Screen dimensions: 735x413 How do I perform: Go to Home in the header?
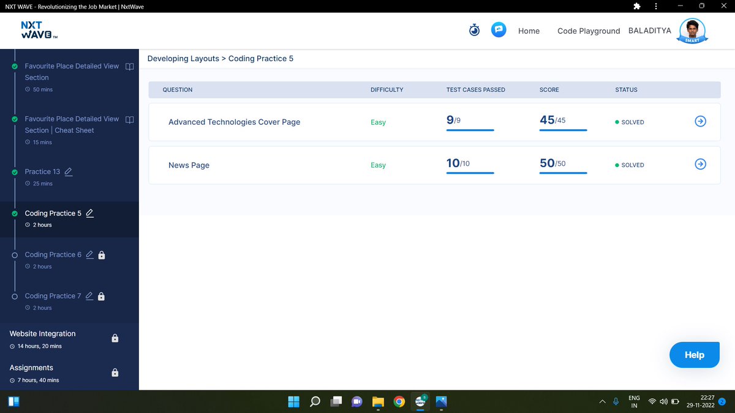pyautogui.click(x=529, y=31)
